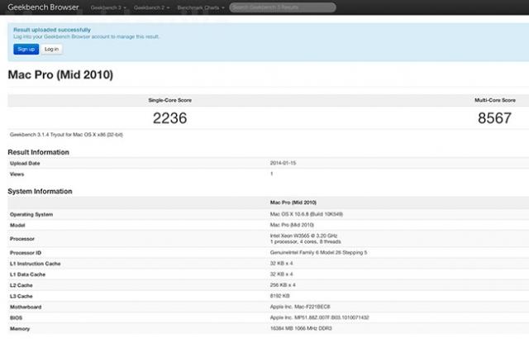Select the '1 processor, 4 cores, 8 threads' text
529x339 pixels.
point(305,241)
